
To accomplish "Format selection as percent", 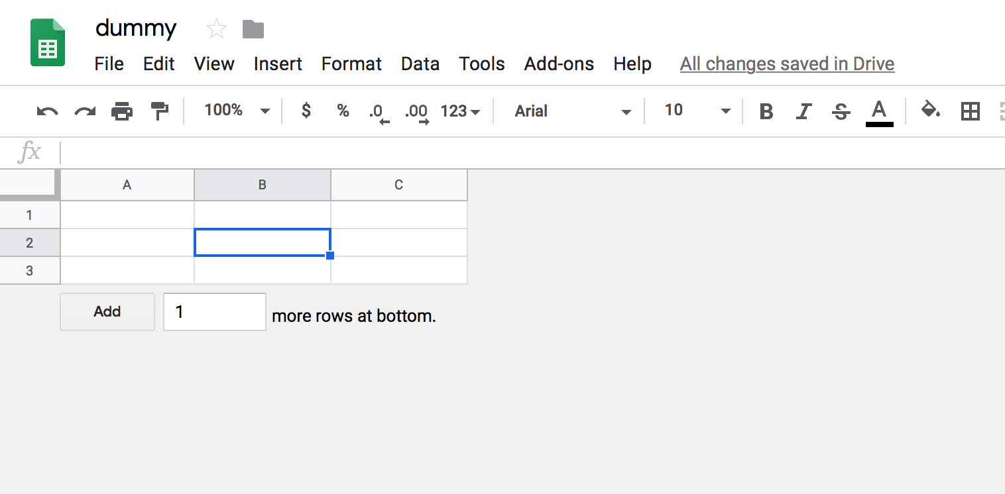I will tap(343, 111).
